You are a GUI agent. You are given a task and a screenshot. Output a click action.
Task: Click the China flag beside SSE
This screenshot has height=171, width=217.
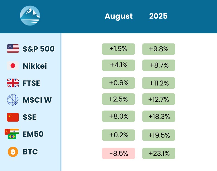[13, 117]
